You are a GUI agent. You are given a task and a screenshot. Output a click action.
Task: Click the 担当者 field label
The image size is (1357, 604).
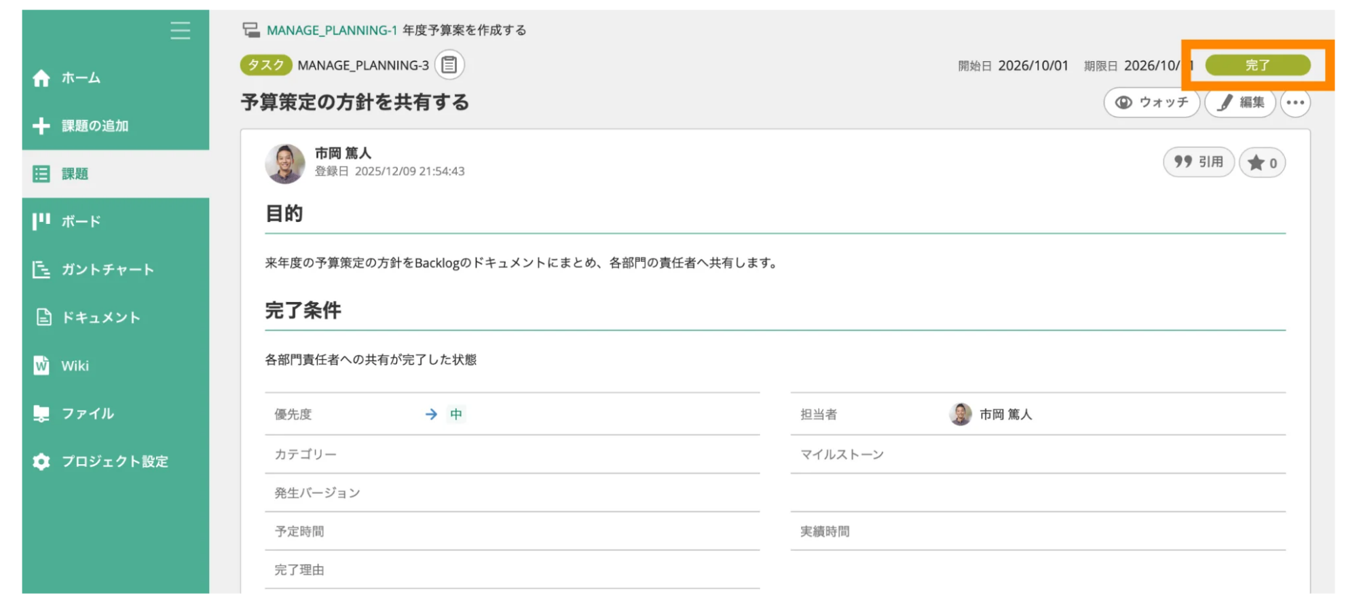[x=819, y=414]
